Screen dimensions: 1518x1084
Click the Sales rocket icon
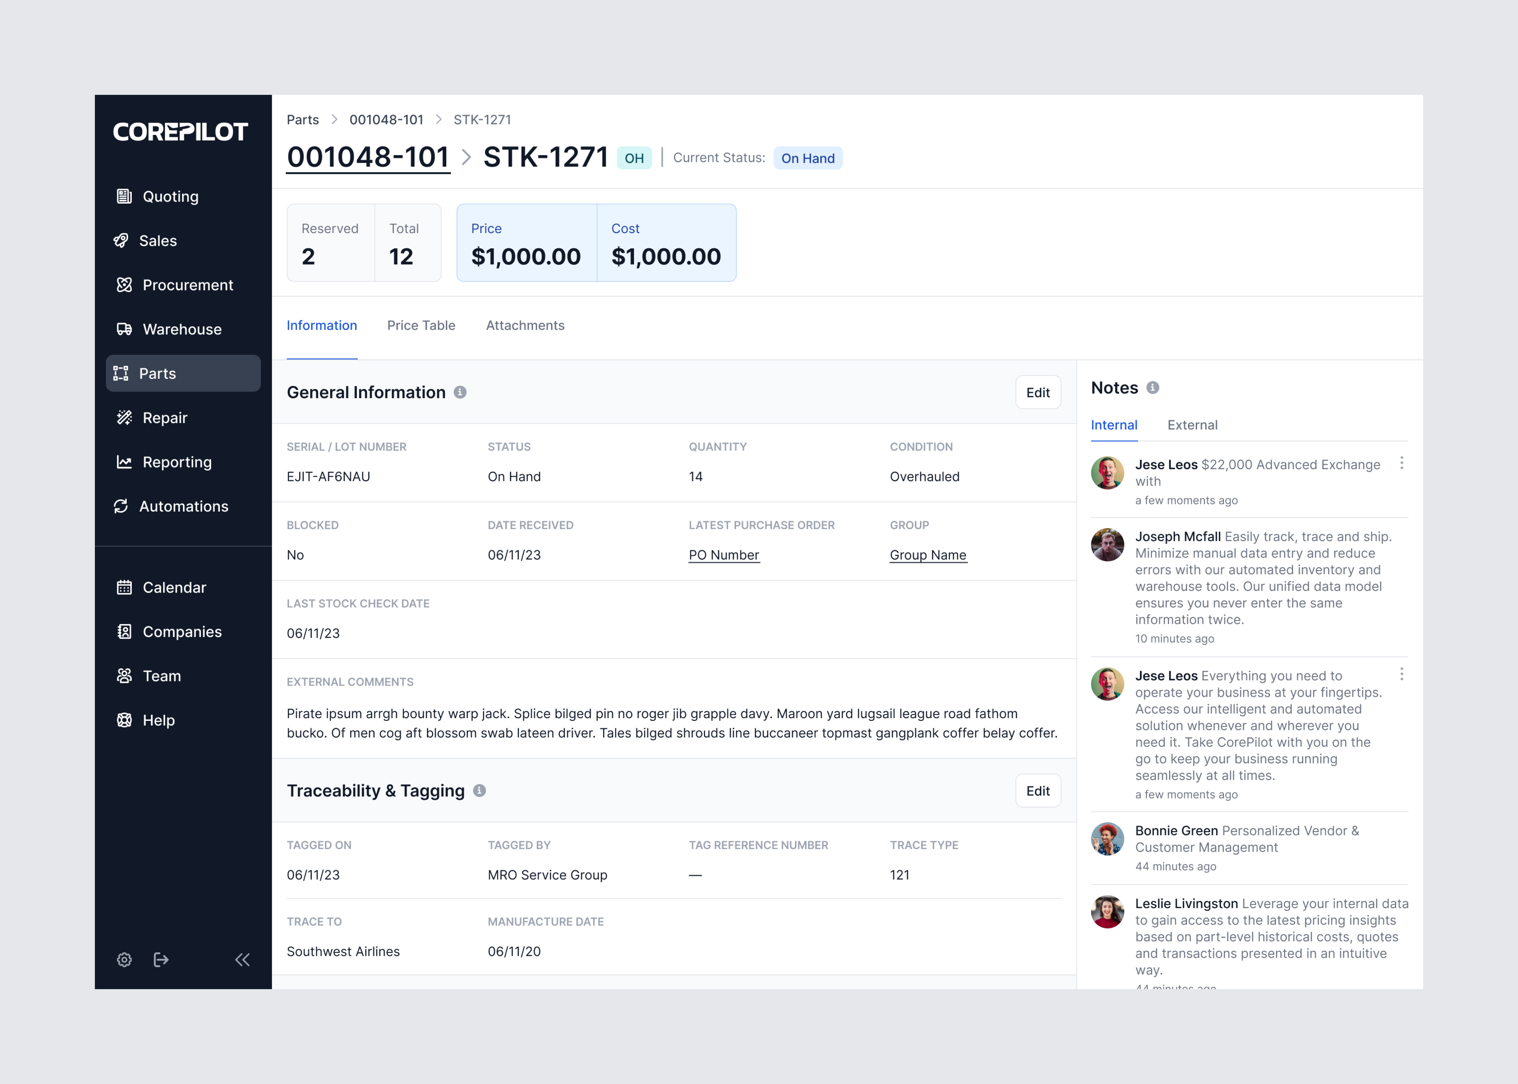point(121,240)
